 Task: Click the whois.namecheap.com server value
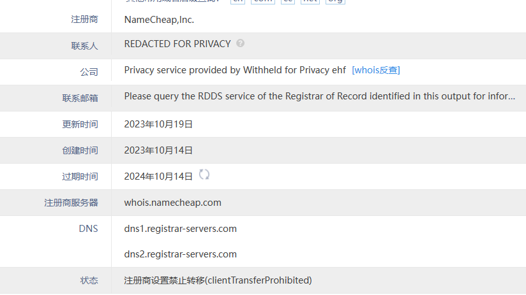(172, 203)
